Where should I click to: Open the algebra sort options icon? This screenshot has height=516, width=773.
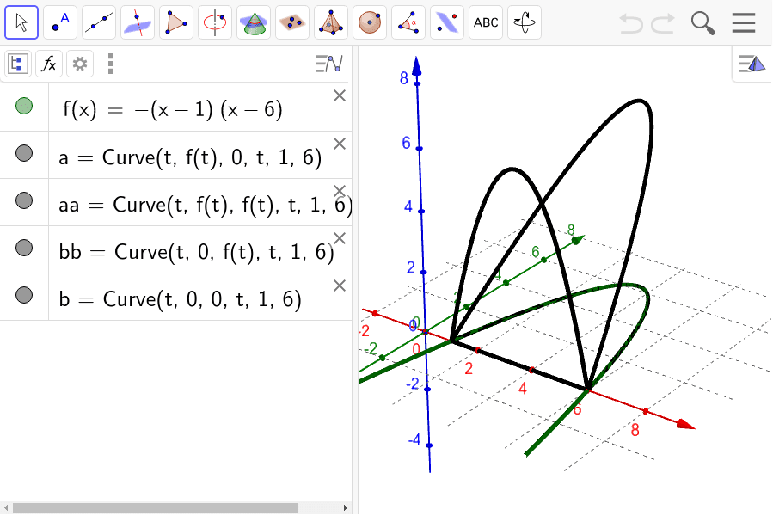[328, 63]
